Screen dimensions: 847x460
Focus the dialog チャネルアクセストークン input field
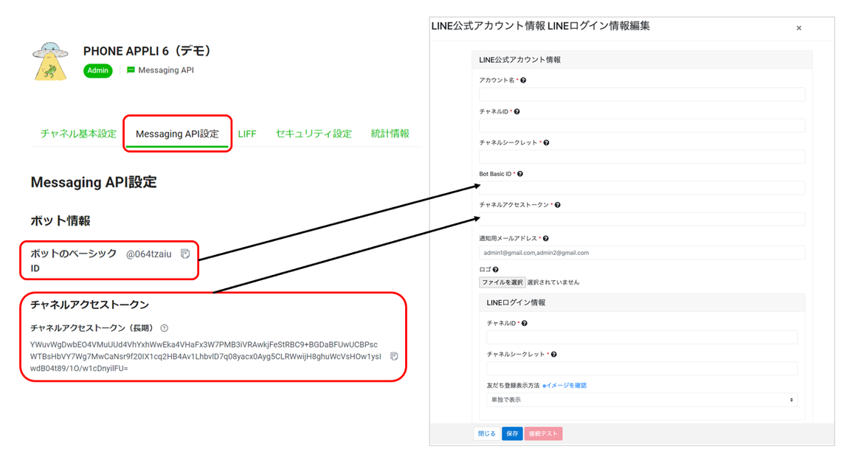(642, 219)
